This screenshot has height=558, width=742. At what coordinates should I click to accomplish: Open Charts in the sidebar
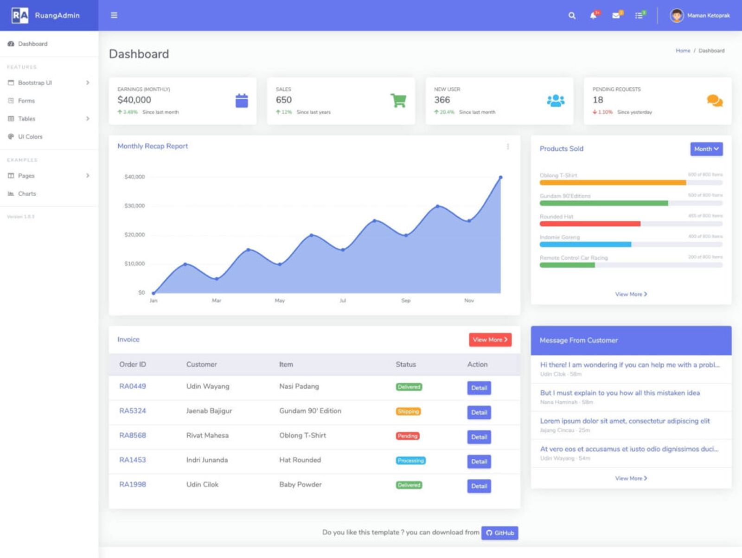pyautogui.click(x=49, y=194)
